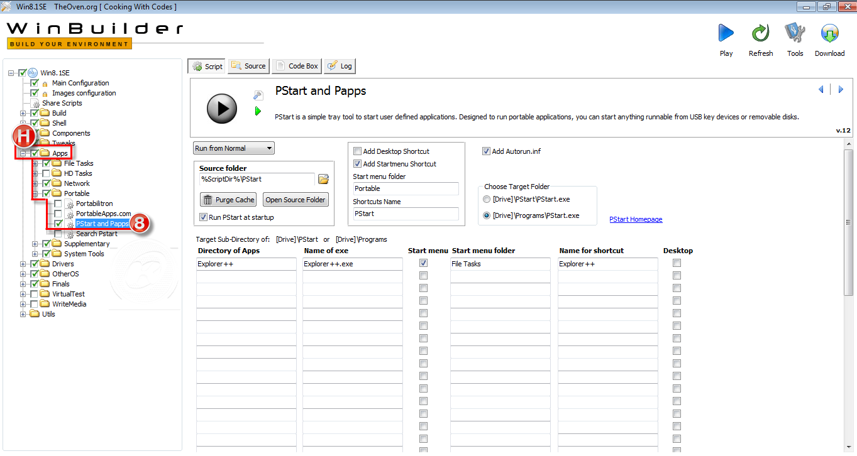The image size is (857, 456).
Task: Click the Open Source Folder button
Action: click(296, 200)
